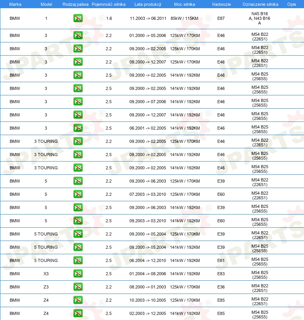Select the 'E87' body cell
304x320 pixels.
click(221, 18)
